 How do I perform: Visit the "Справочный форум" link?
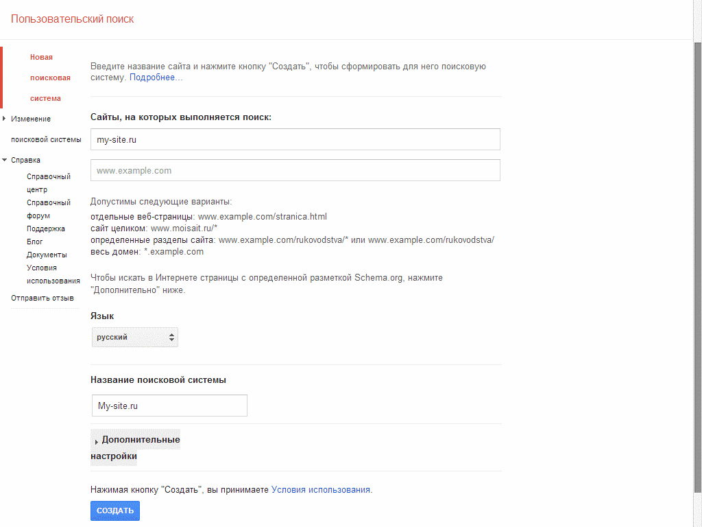[47, 209]
